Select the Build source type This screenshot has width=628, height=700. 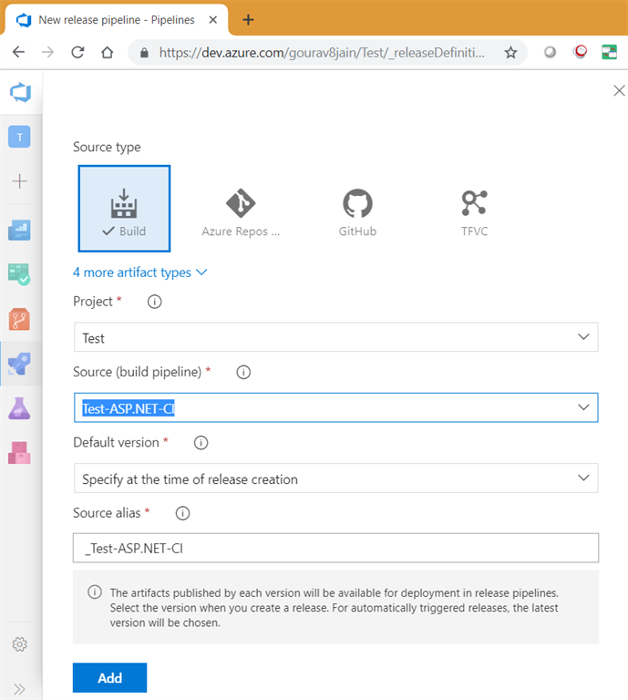click(124, 209)
